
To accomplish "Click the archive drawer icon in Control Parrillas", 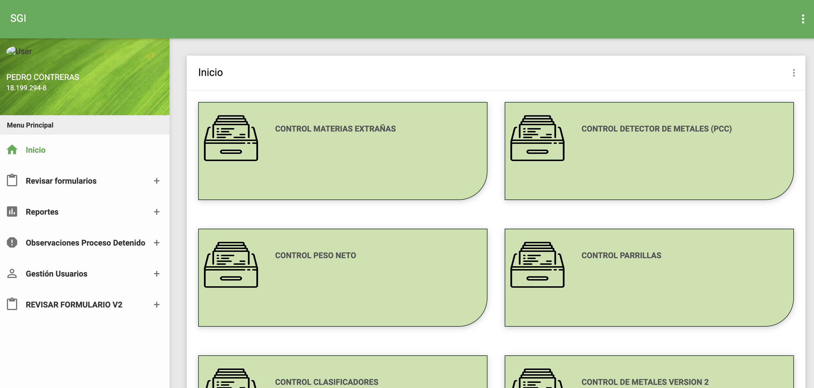I will (x=538, y=265).
